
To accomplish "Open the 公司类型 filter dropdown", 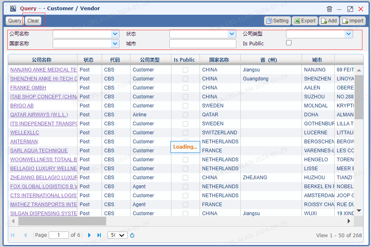I will pyautogui.click(x=349, y=34).
